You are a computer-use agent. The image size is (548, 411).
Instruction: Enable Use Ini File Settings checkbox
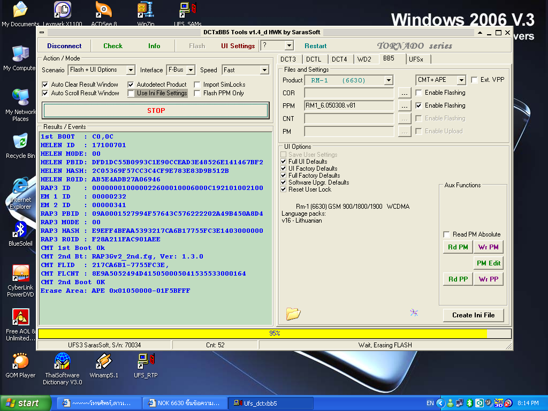[131, 93]
